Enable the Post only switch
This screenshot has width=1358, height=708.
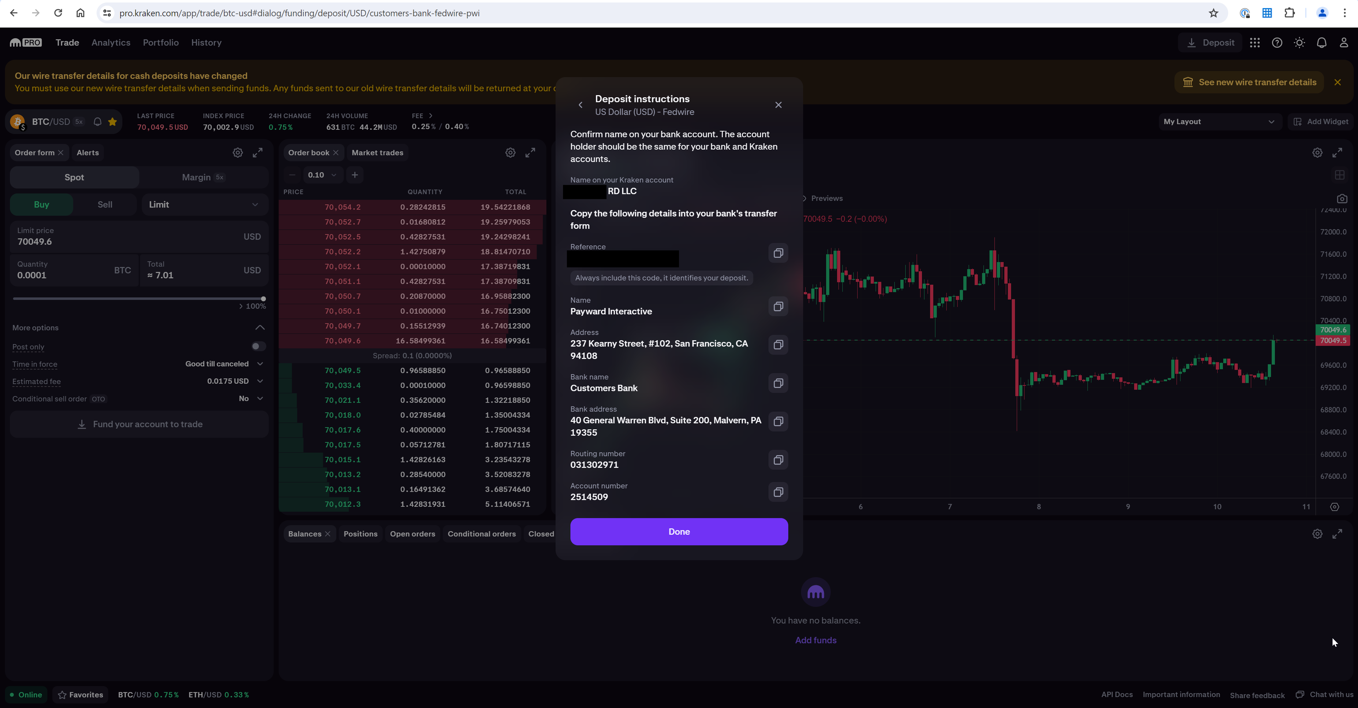pos(258,346)
